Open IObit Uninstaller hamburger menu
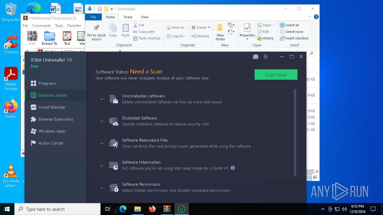This screenshot has height=215, width=383. [265, 56]
